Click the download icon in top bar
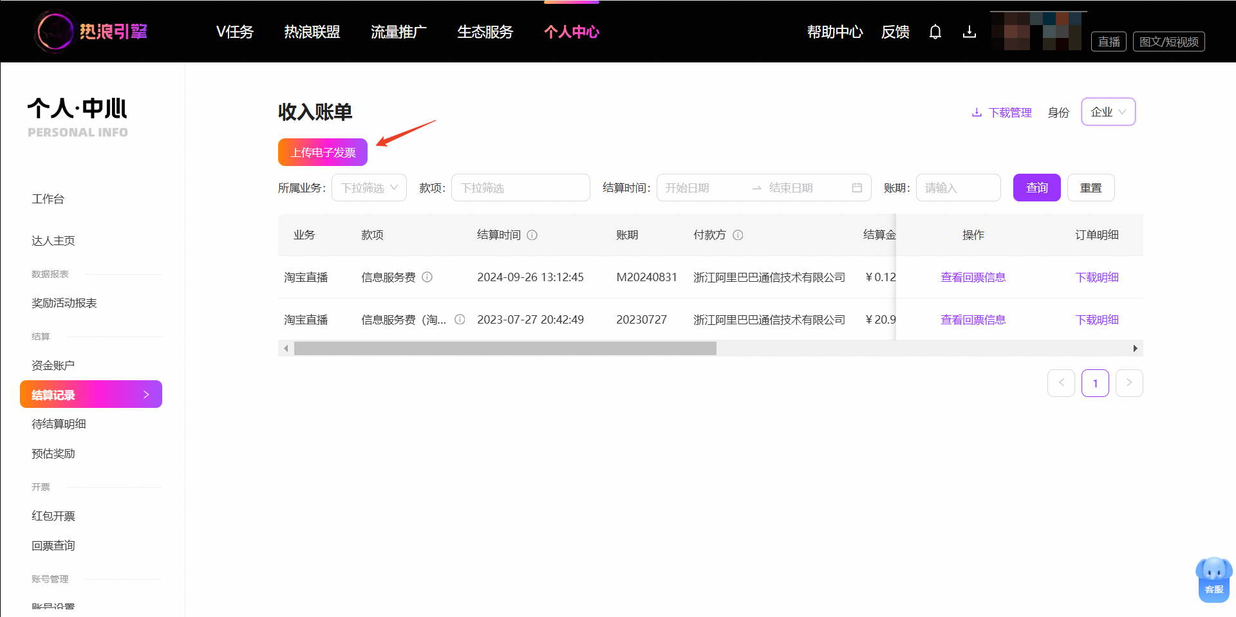Image resolution: width=1236 pixels, height=617 pixels. [969, 32]
